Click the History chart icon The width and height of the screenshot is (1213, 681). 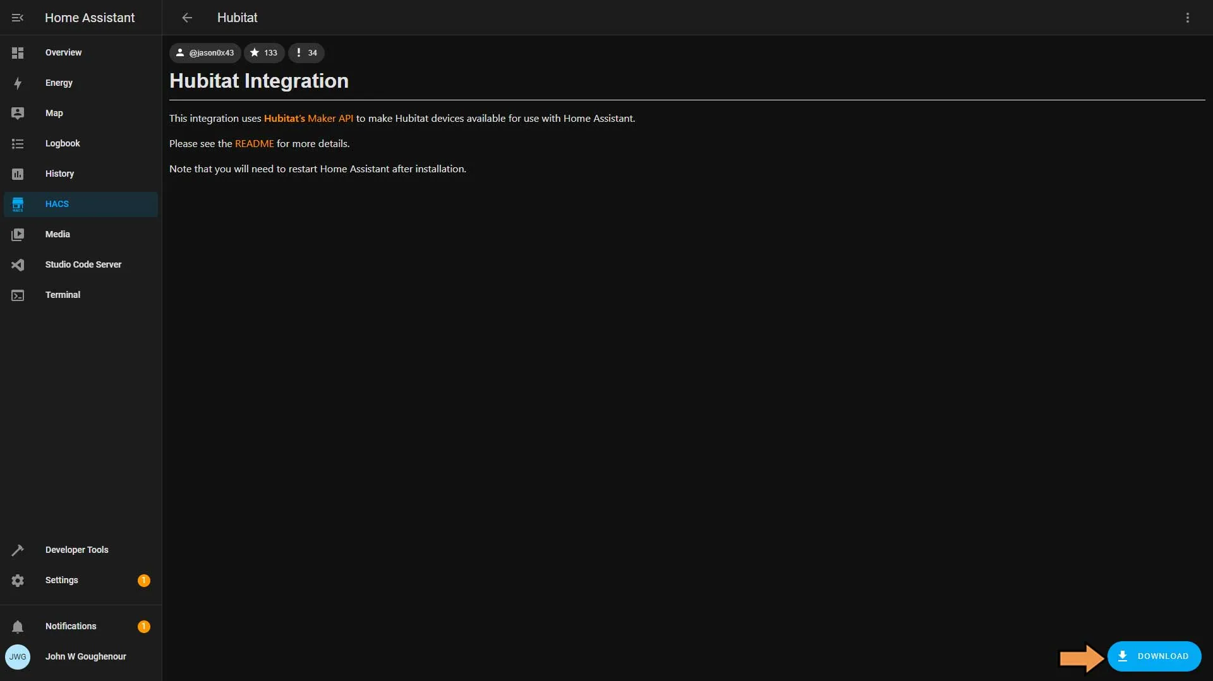coord(18,174)
